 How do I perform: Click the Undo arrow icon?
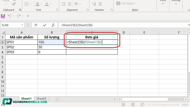(x=9, y=16)
